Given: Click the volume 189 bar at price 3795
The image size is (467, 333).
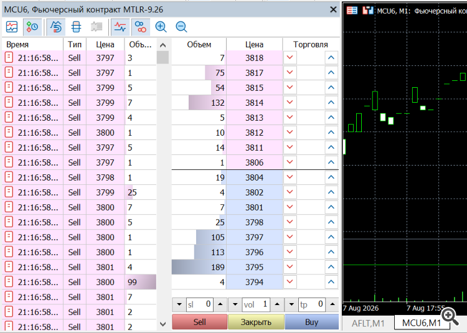Looking at the screenshot, I should pos(199,267).
